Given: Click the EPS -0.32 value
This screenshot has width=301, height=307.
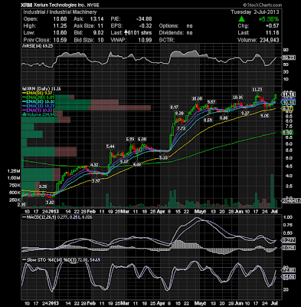Looking at the screenshot, I should [x=145, y=26].
